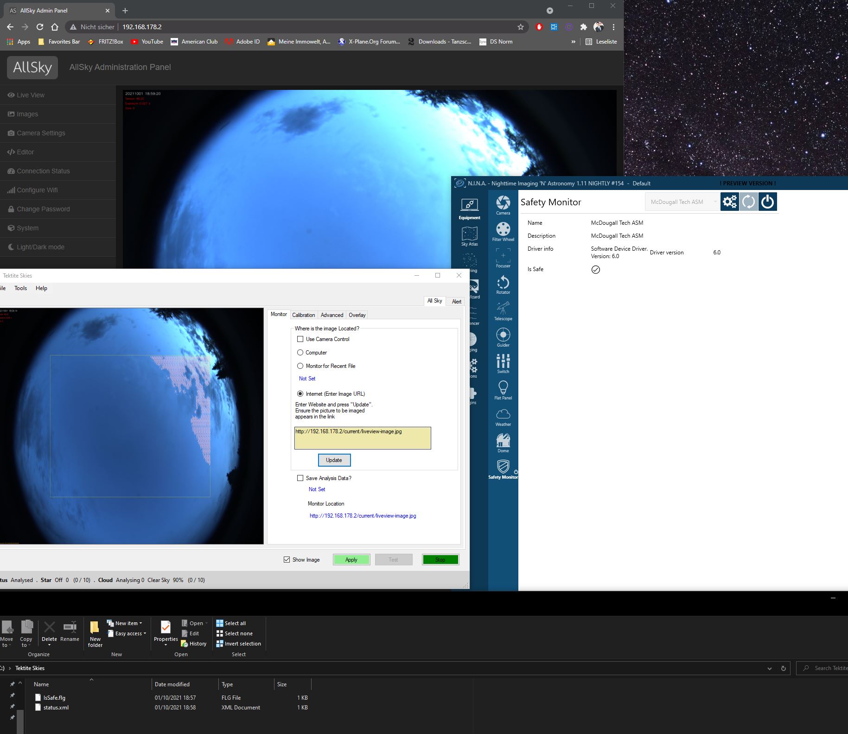Screen dimensions: 848x734
Task: Select the Flat Panel icon
Action: tap(503, 390)
